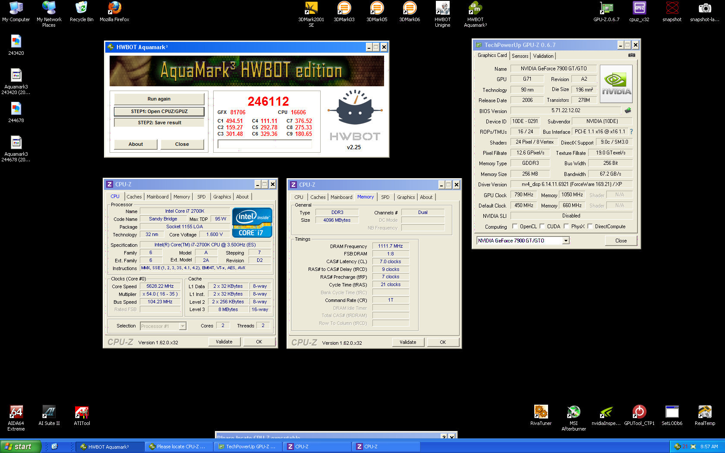Click the system tray clock 8:57 AM

pyautogui.click(x=709, y=447)
